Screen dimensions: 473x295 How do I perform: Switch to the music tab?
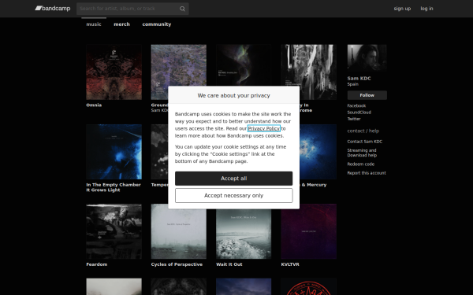pos(94,24)
